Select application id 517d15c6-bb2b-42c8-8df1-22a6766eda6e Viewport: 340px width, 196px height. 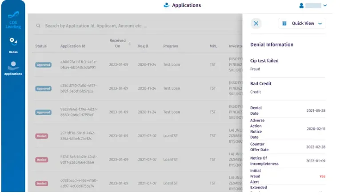[79, 160]
